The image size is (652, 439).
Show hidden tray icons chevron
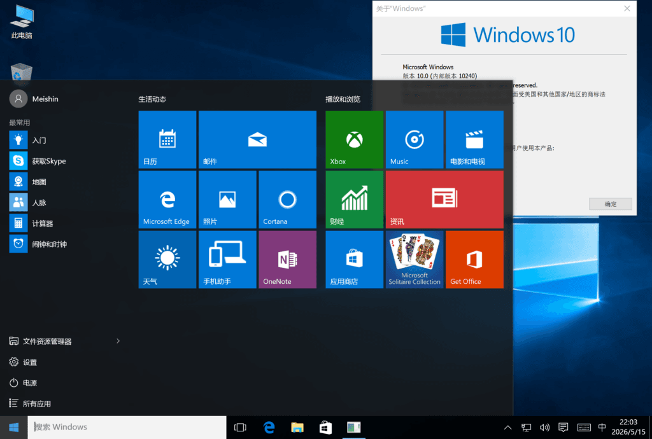pos(507,428)
